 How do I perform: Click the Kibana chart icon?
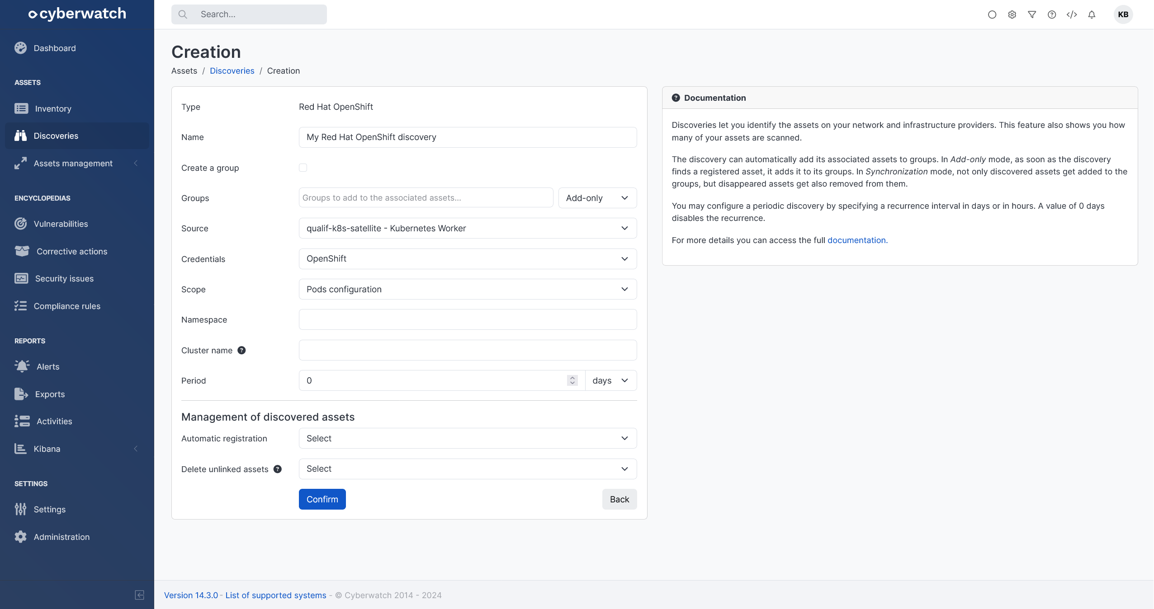click(x=21, y=449)
